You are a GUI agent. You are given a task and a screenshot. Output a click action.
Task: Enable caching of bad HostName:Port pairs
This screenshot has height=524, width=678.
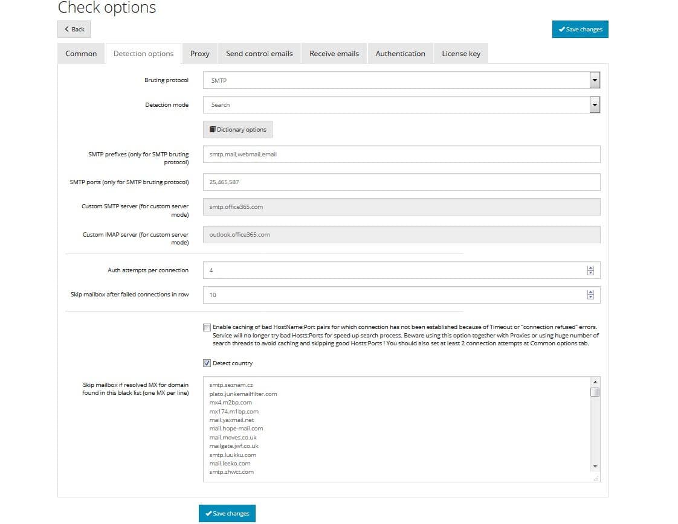(x=207, y=327)
